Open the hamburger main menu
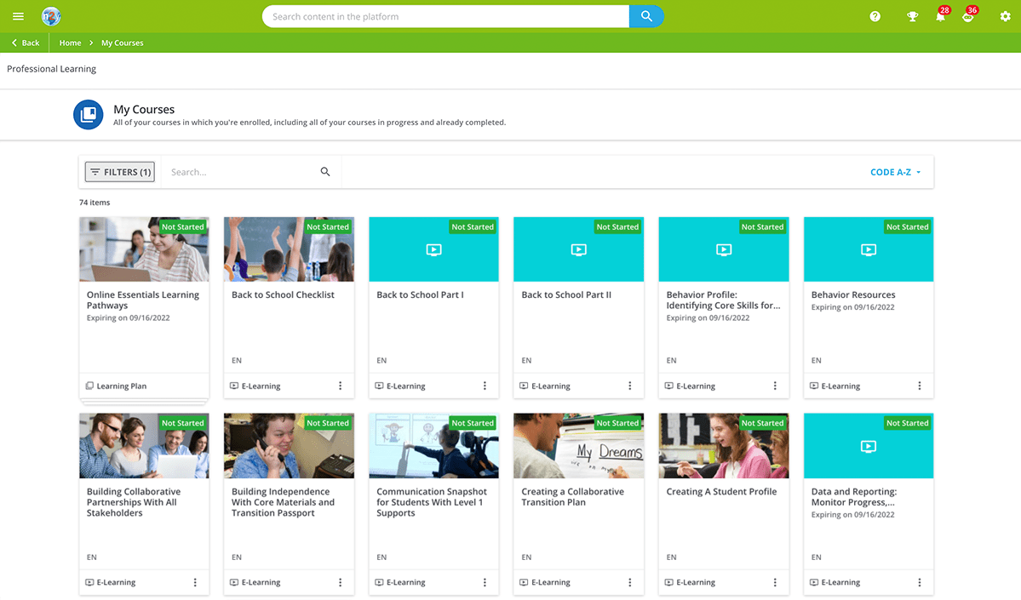 pyautogui.click(x=18, y=16)
